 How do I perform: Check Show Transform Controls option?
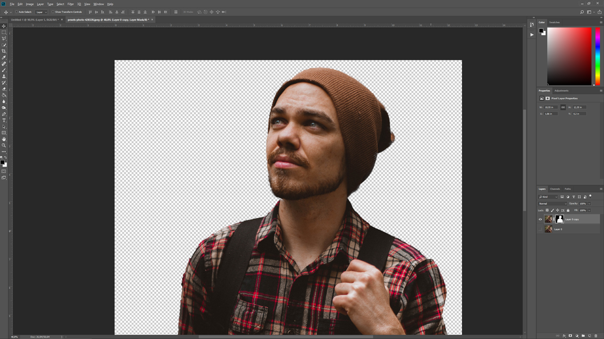[53, 12]
